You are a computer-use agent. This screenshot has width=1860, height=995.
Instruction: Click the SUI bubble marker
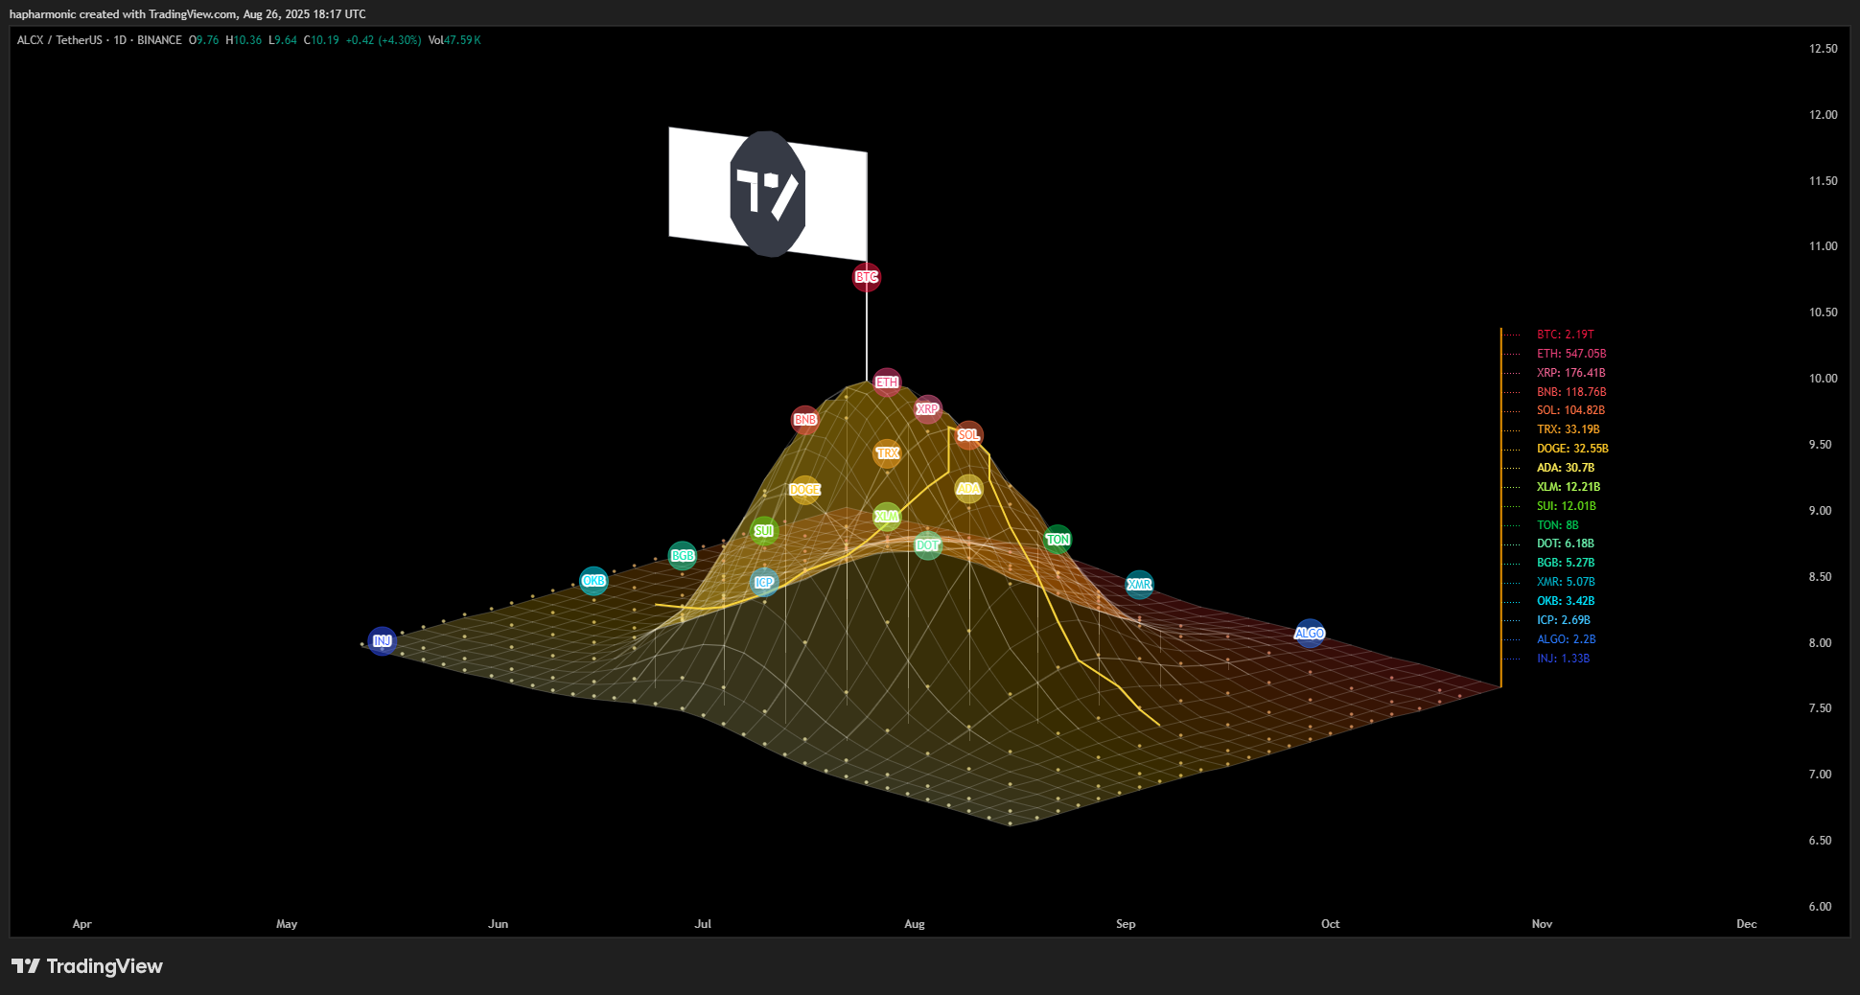[764, 531]
